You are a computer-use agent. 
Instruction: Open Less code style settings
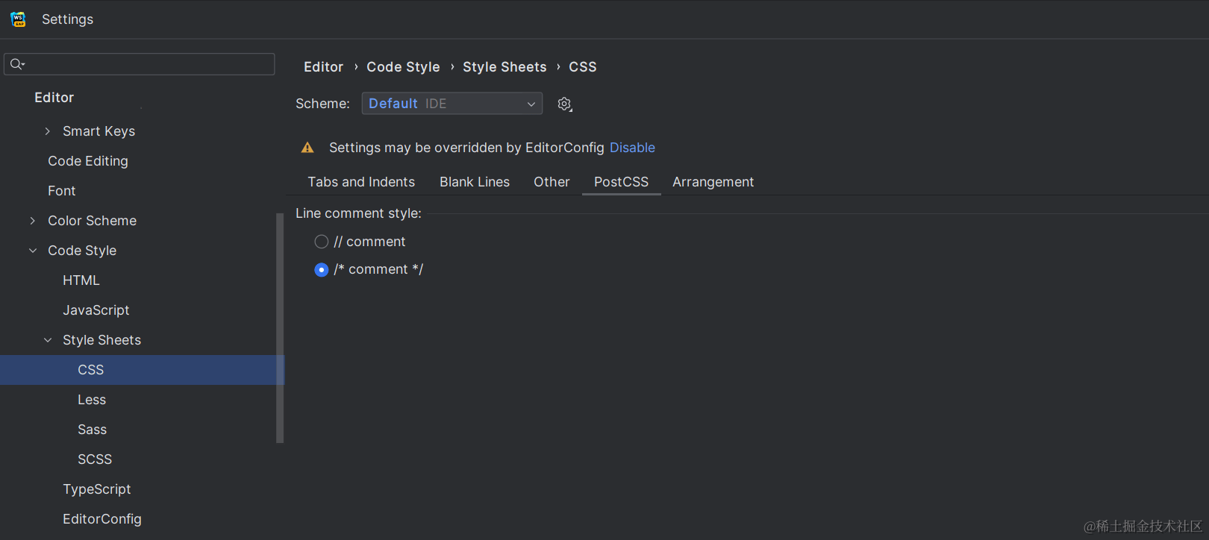click(92, 400)
